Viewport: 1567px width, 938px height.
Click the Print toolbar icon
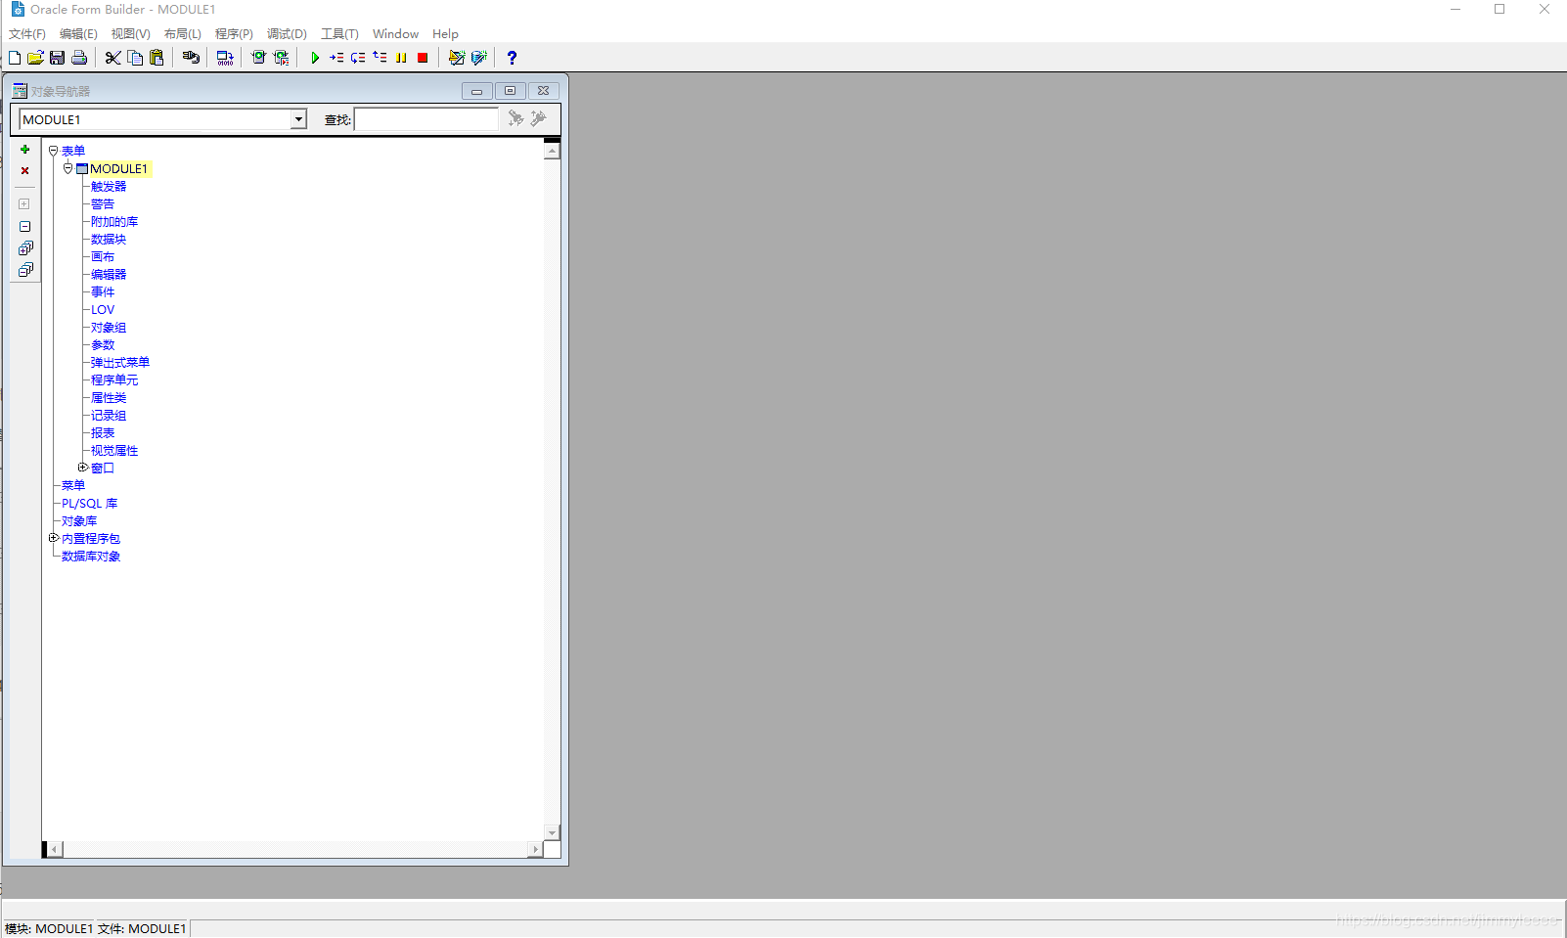[x=79, y=58]
